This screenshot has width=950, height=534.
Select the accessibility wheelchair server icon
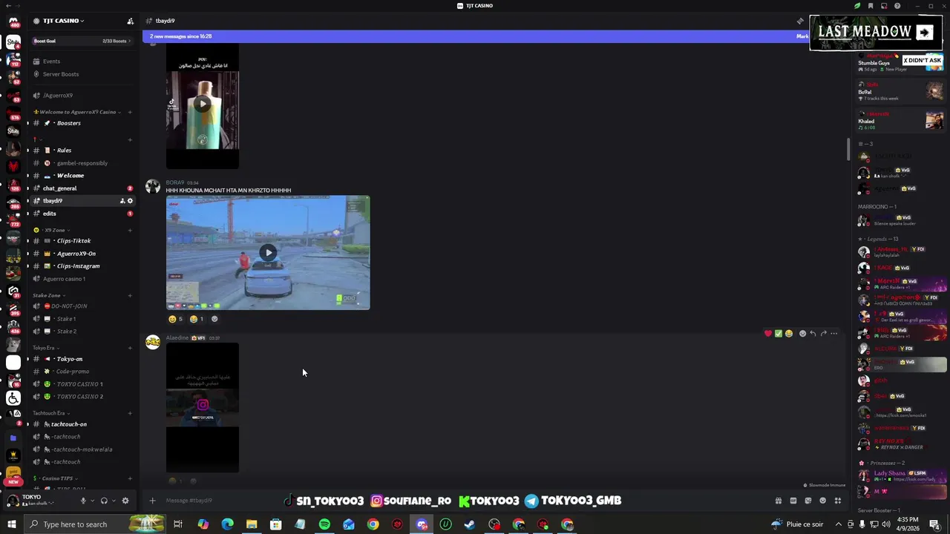[x=13, y=398]
